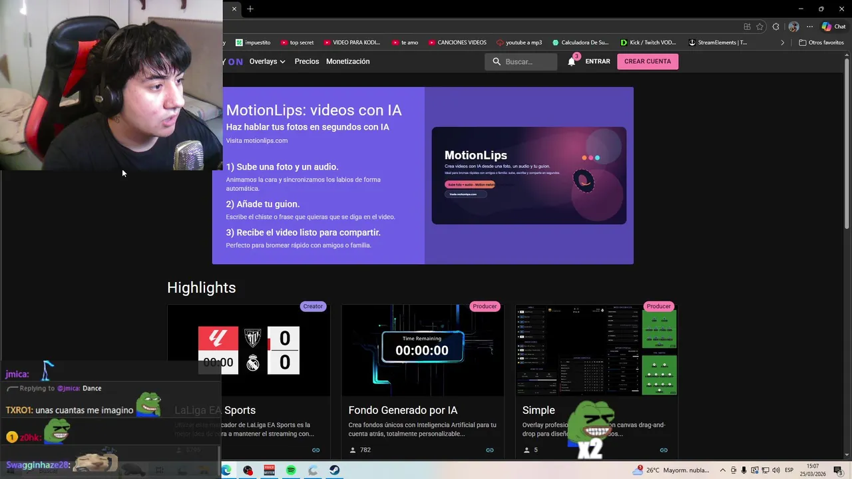
Task: Go to the Precios page
Action: 307,61
